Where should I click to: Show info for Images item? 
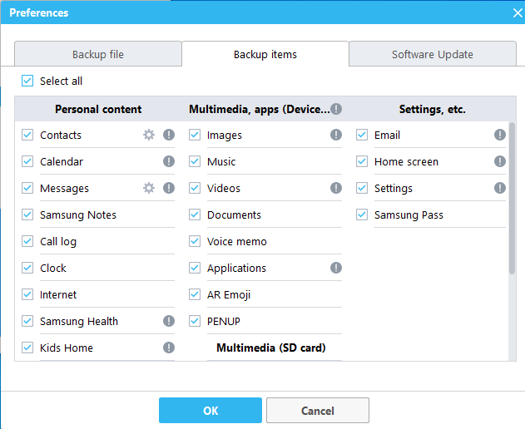point(336,135)
